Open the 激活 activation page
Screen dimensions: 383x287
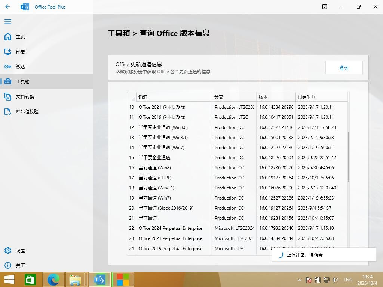[x=20, y=67]
